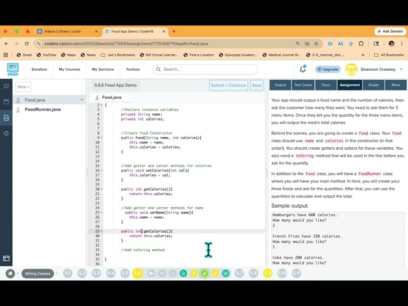Click the Writing Classes module pill
The height and width of the screenshot is (306, 408).
point(38,273)
